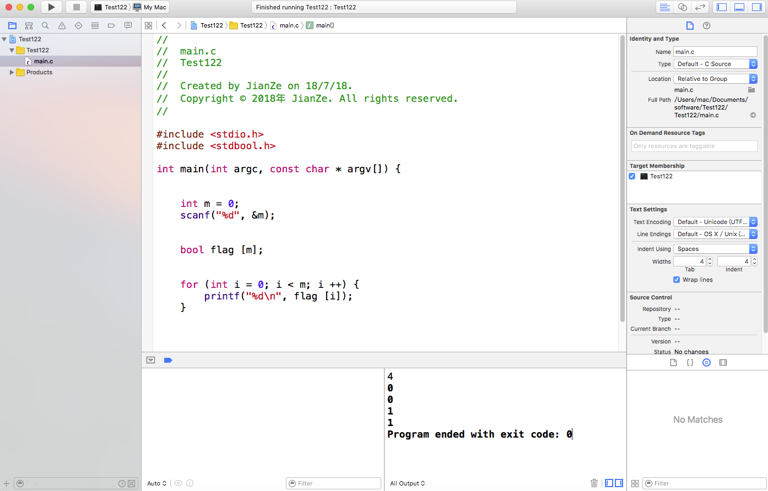Screen dimensions: 768x491
Task: Select main.c in the project navigator
Action: pos(44,61)
